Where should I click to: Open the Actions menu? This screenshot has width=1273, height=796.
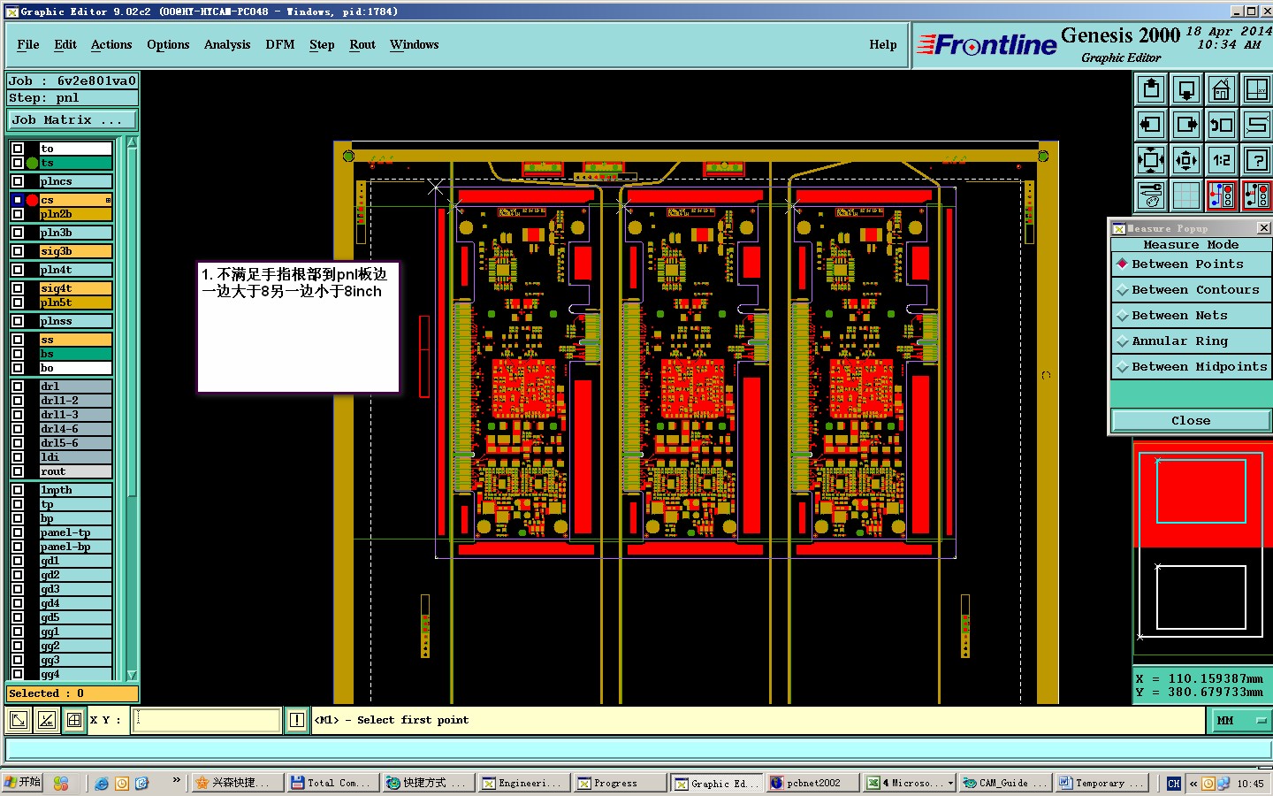tap(111, 44)
